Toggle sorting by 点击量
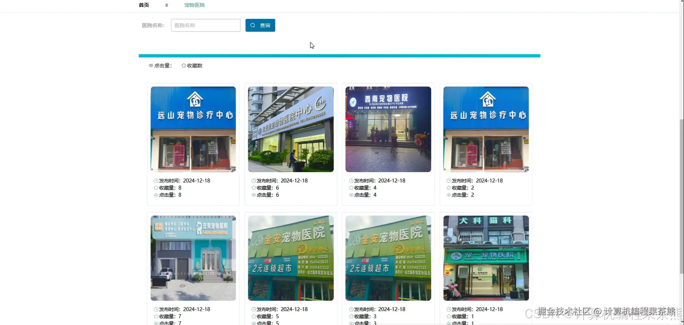This screenshot has width=684, height=325. tap(163, 65)
